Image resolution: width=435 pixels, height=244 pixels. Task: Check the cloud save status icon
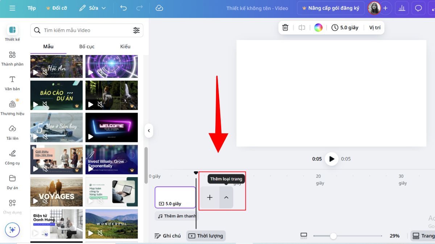pyautogui.click(x=159, y=8)
